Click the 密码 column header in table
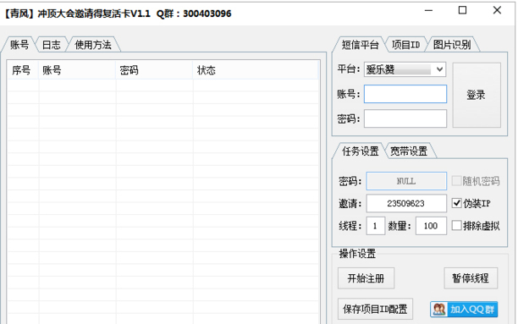This screenshot has height=324, width=518. [154, 70]
